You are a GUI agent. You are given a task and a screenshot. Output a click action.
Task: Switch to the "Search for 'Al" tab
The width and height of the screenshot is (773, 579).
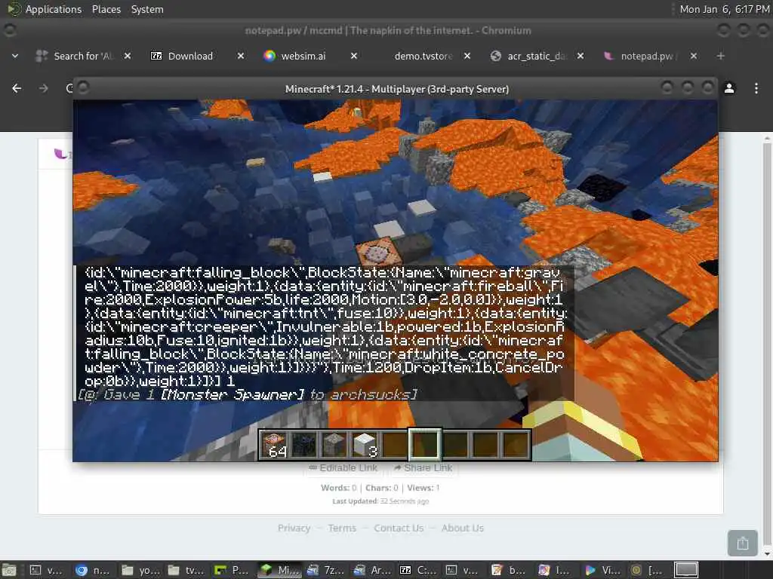[83, 56]
